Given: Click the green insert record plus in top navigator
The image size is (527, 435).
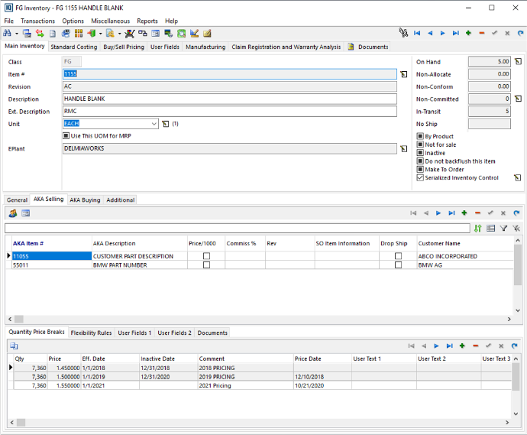Looking at the screenshot, I should tap(468, 34).
